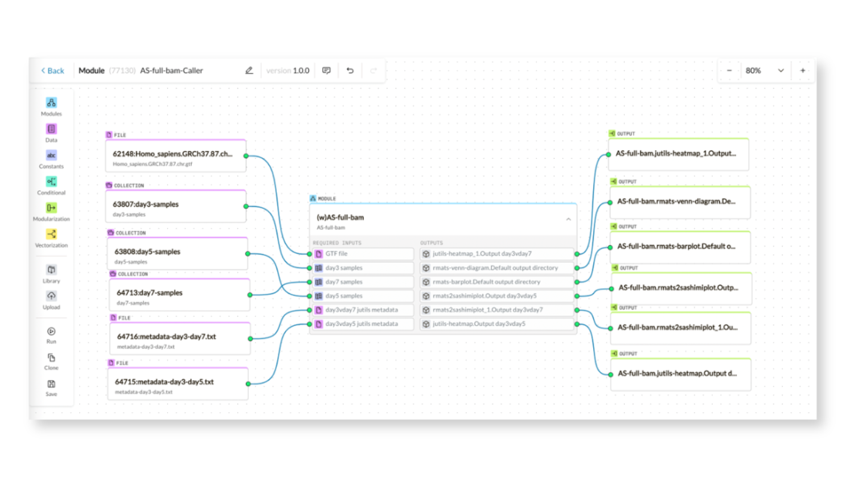Click output port of metadata-day3-day5.txt node
854x481 pixels.
click(x=248, y=384)
